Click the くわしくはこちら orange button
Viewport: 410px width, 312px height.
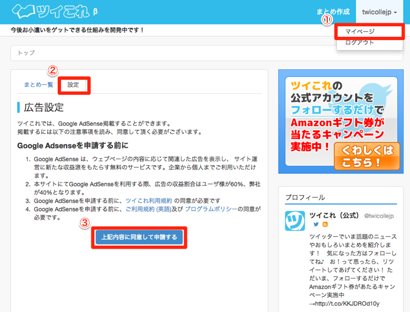[x=367, y=156]
